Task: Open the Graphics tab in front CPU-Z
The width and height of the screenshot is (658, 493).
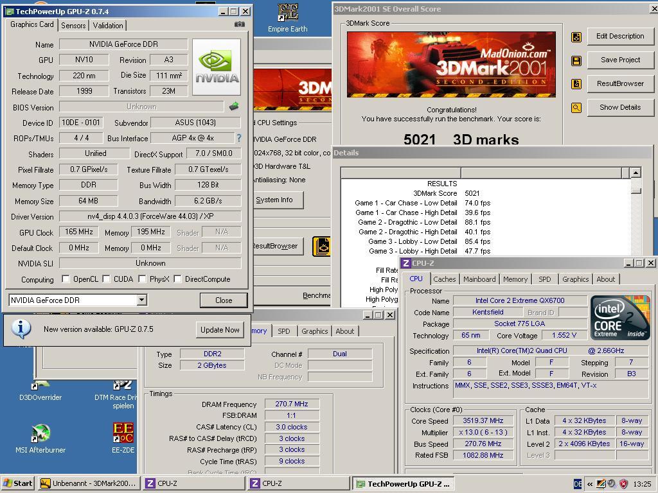Action: (575, 279)
